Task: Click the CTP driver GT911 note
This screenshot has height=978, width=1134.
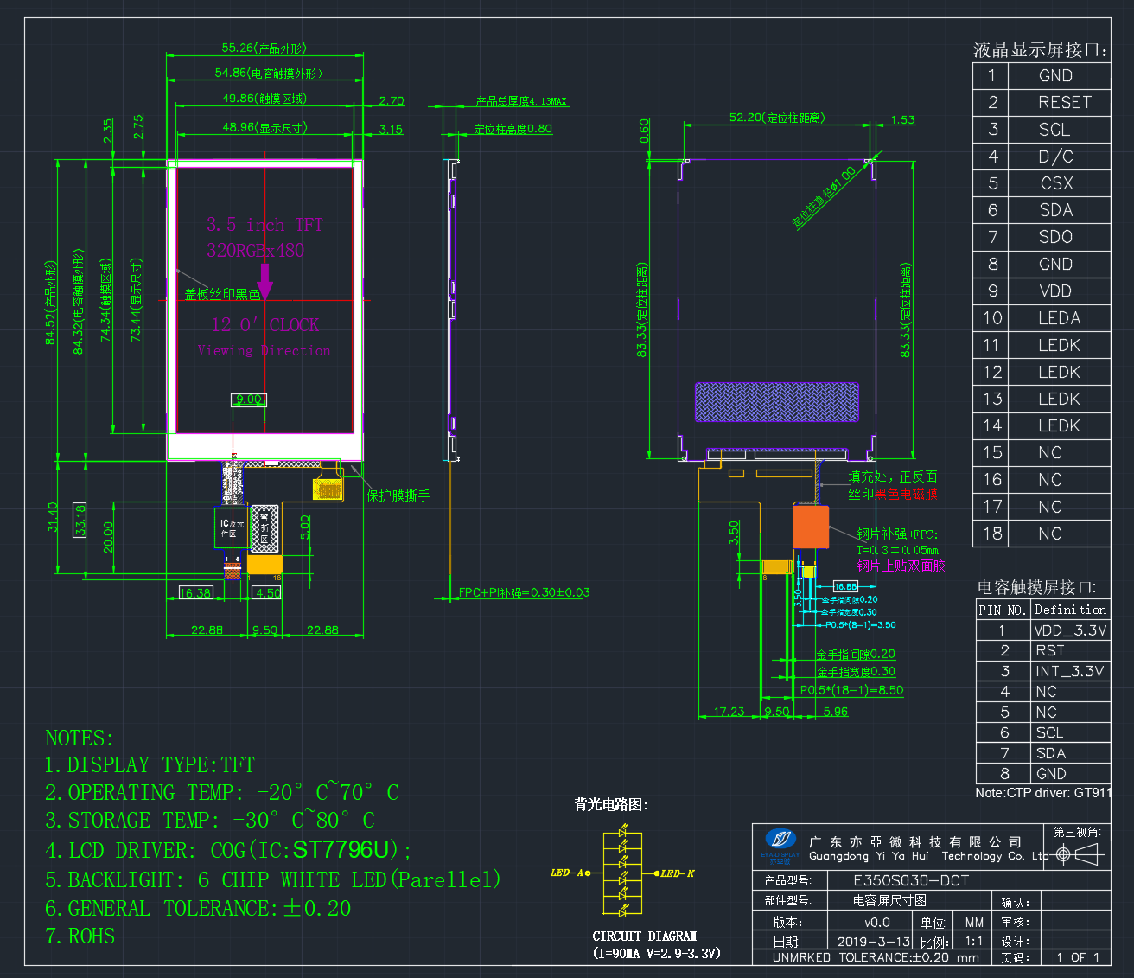Action: point(1043,793)
